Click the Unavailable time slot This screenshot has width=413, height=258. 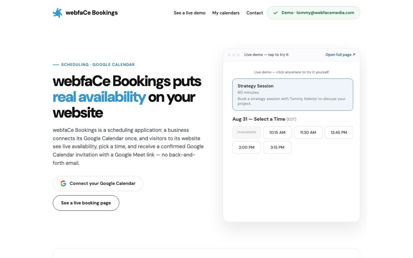(247, 132)
